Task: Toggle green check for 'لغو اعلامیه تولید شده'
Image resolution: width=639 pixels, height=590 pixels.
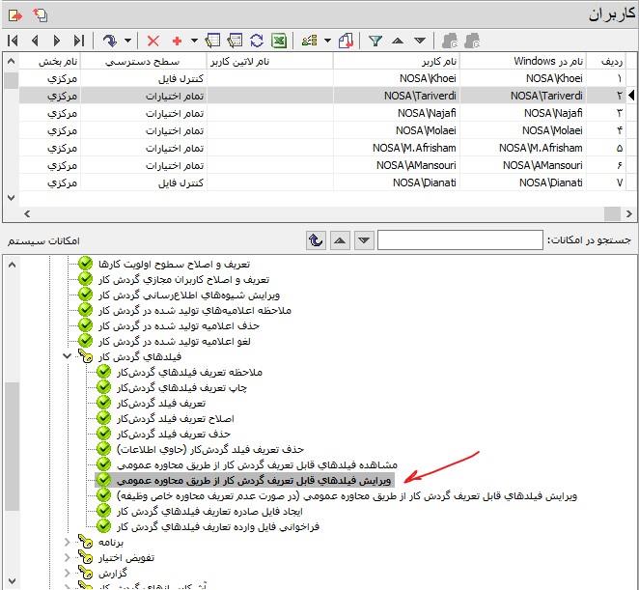Action: coord(86,341)
